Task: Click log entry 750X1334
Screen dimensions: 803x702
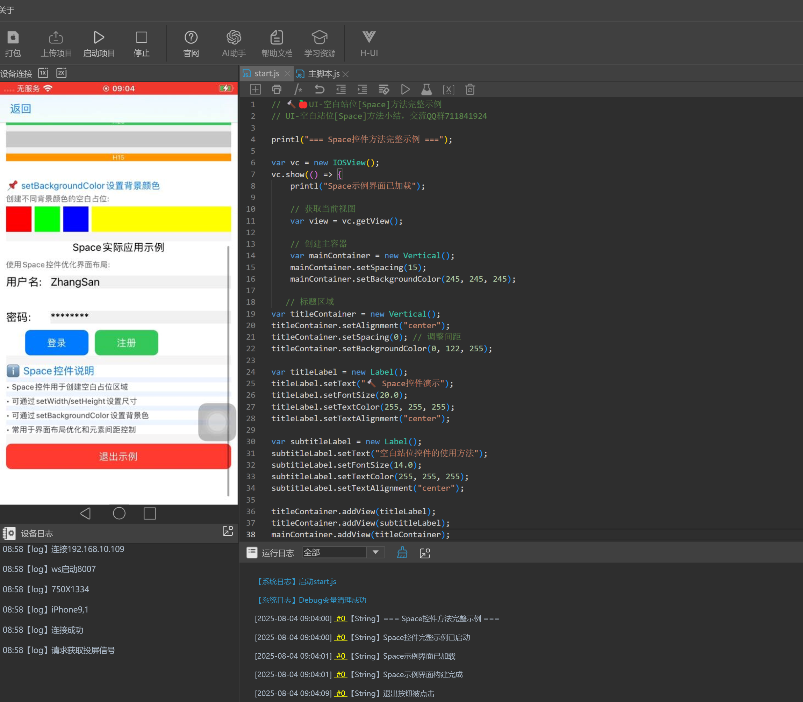Action: click(46, 589)
